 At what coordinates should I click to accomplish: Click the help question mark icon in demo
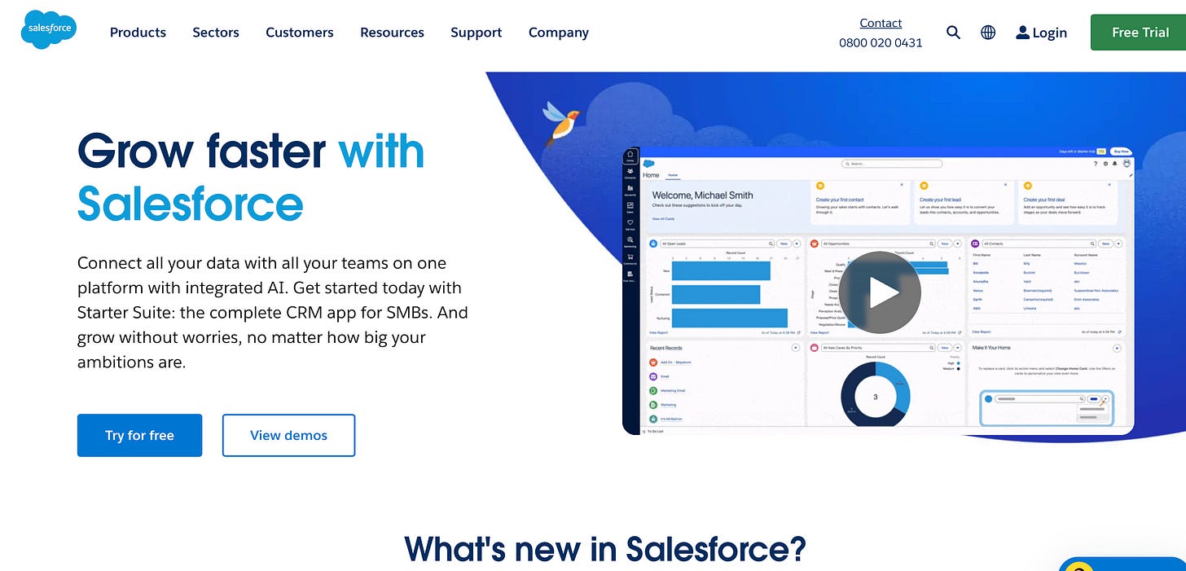1096,164
